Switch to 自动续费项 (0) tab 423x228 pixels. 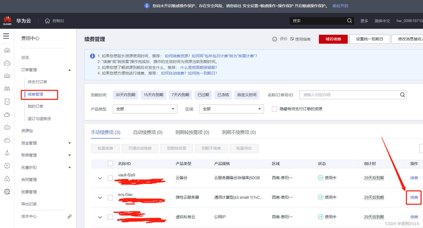pos(148,132)
